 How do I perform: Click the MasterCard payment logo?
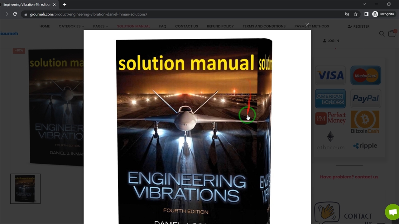pyautogui.click(x=366, y=75)
